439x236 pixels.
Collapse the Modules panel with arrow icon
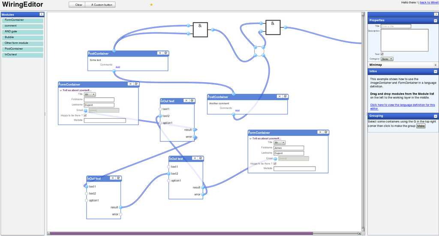[42, 15]
